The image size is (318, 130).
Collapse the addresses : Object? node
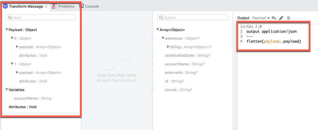pos(163,38)
